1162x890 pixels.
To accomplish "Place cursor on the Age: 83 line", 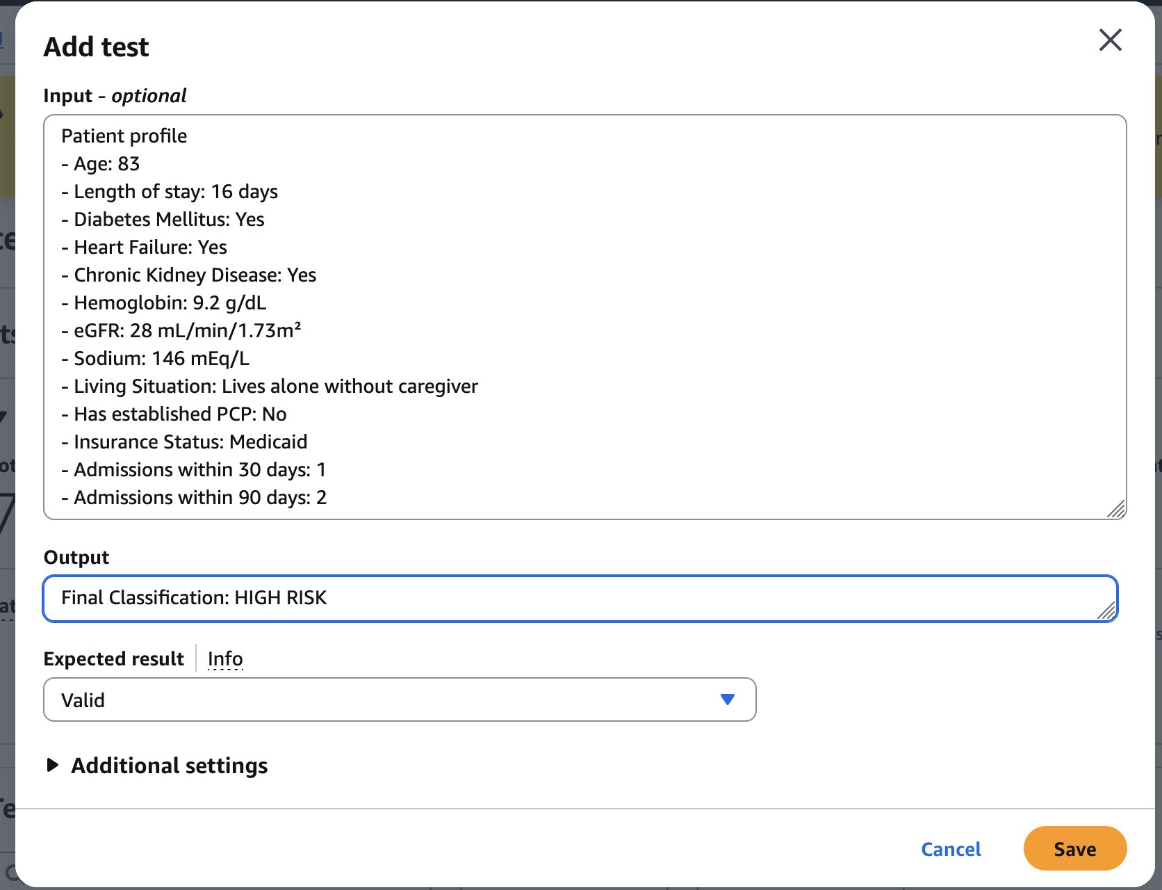I will [x=107, y=164].
